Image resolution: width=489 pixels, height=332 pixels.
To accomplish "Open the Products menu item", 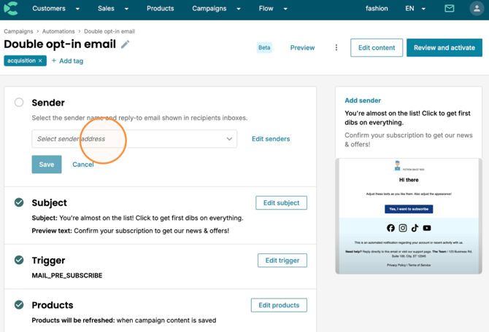I will (x=161, y=9).
